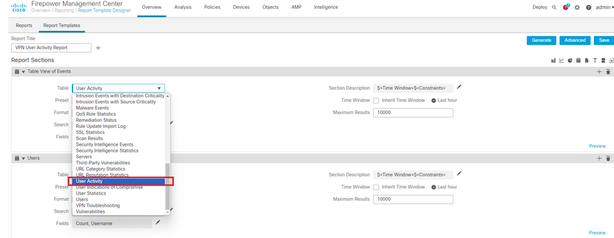Select Servers from list
This screenshot has height=238, width=614.
click(84, 157)
